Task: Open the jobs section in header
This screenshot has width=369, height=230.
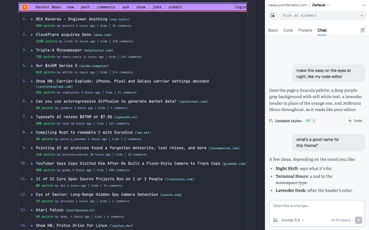Action: coord(157,7)
